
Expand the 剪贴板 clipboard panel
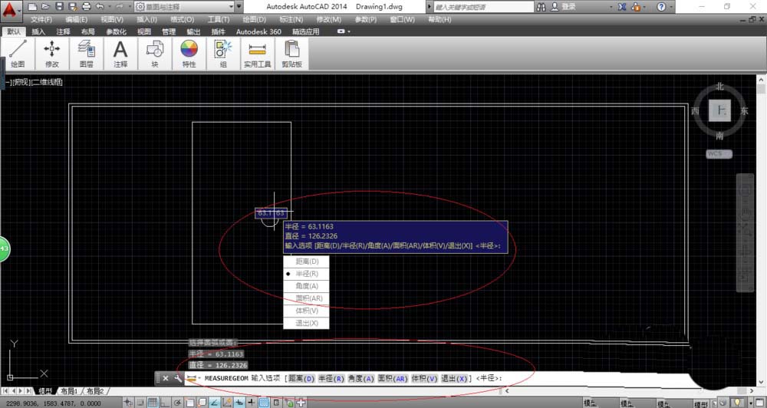point(291,54)
